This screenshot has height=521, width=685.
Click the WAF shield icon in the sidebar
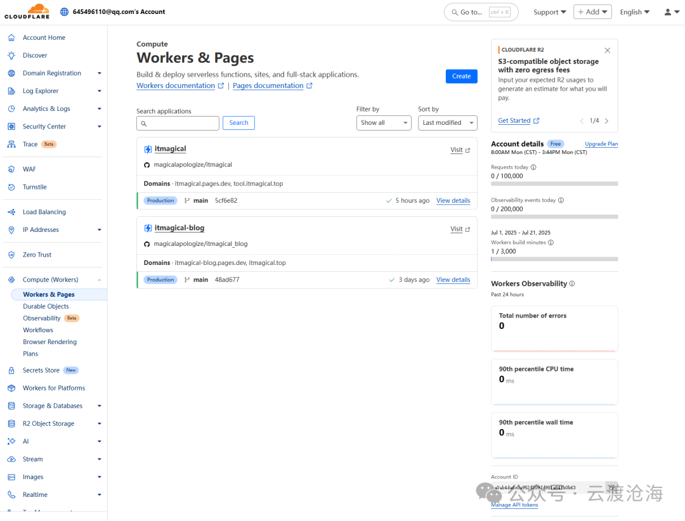click(11, 169)
